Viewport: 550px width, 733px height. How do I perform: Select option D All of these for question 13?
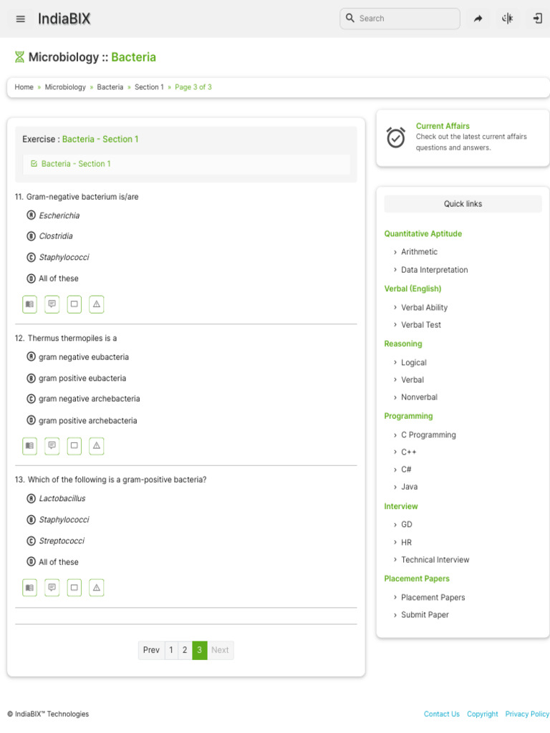point(31,562)
